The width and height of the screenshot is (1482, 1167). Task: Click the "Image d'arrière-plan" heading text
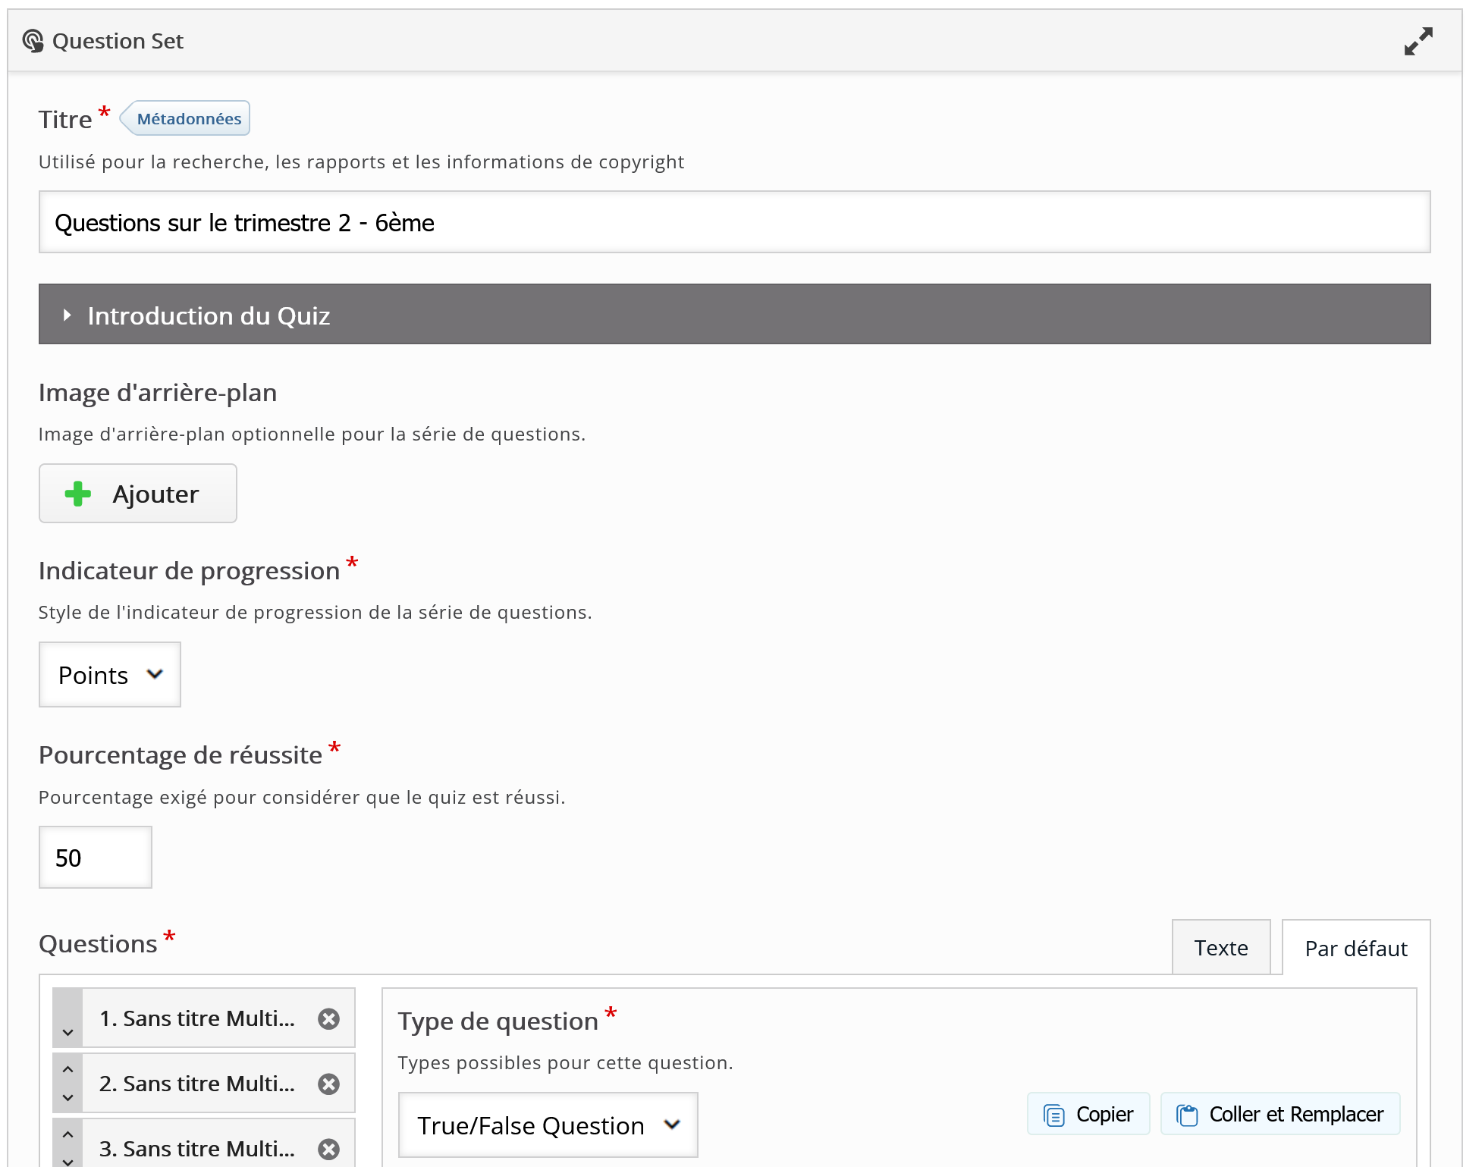coord(158,393)
